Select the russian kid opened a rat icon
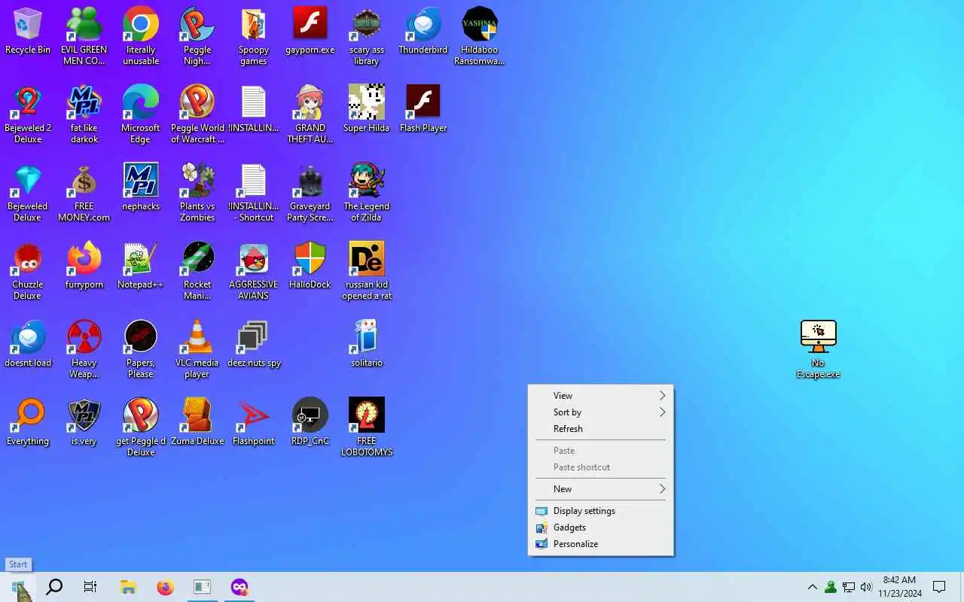This screenshot has width=964, height=602. click(367, 271)
